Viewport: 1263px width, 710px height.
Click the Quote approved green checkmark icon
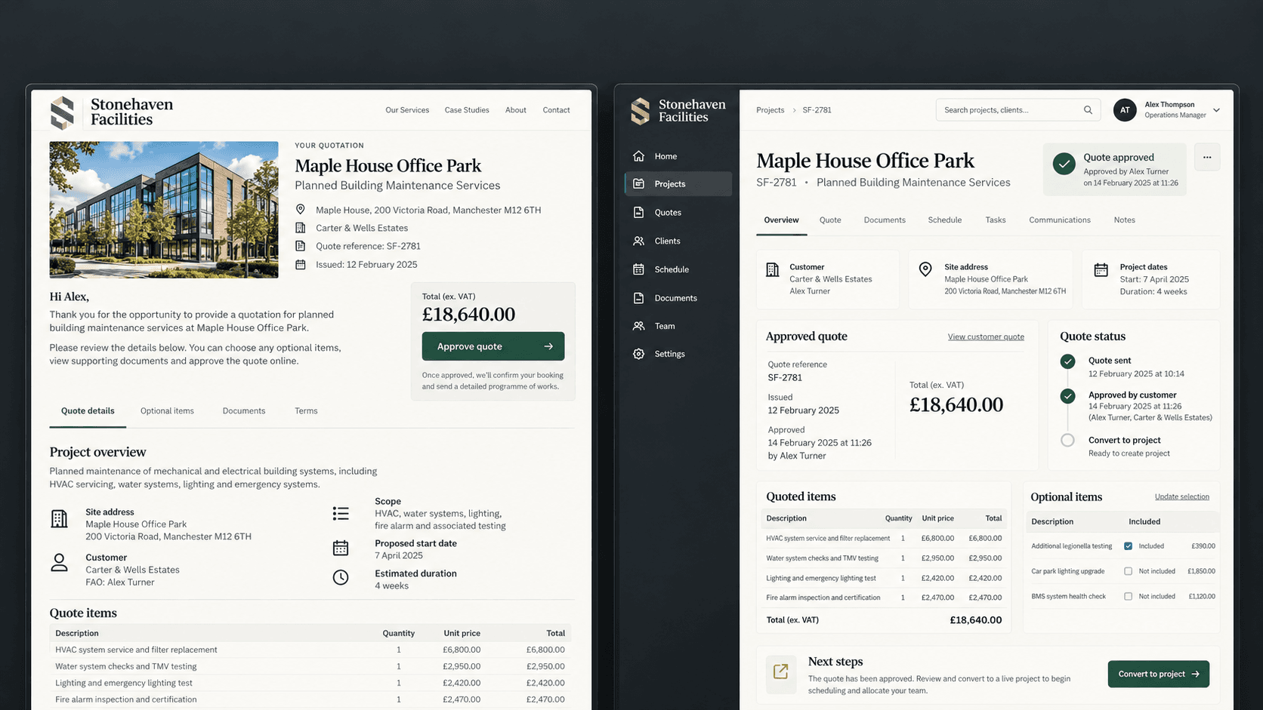[x=1064, y=164]
